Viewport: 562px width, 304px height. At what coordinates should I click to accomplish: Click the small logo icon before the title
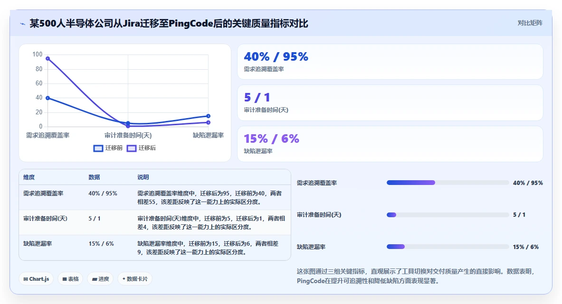(23, 24)
